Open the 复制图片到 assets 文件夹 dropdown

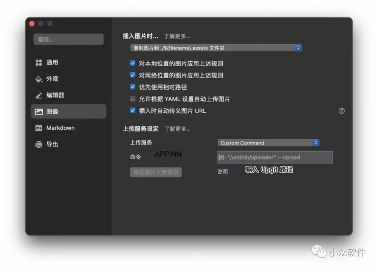click(216, 48)
